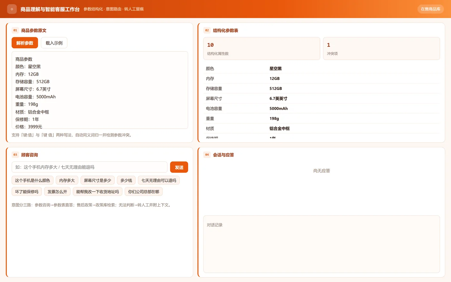Click the 电池容量 attribute name in table
The width and height of the screenshot is (451, 282).
tap(214, 109)
